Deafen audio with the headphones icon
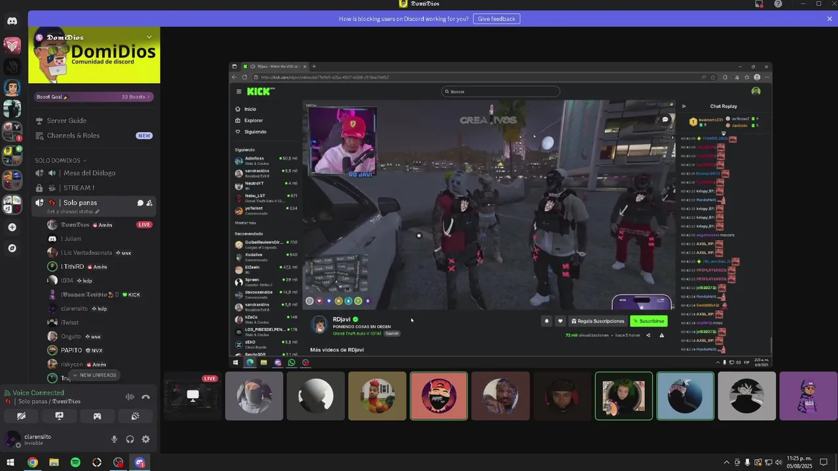 [x=130, y=440]
